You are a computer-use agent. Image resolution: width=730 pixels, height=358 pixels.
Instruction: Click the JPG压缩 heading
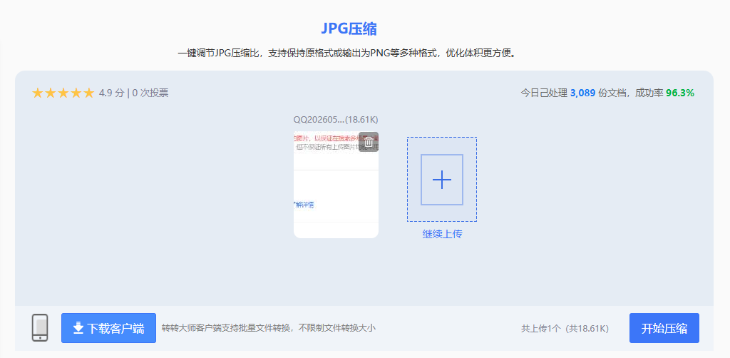349,29
